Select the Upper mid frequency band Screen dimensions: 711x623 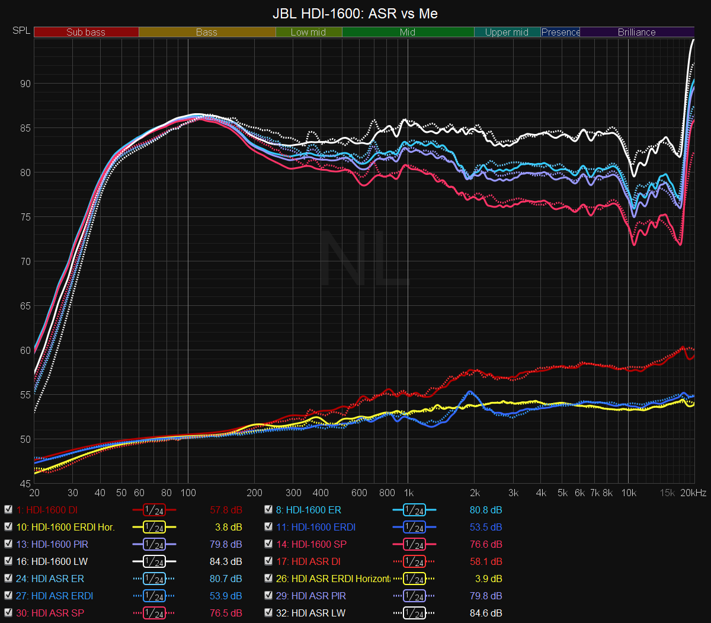click(x=507, y=32)
